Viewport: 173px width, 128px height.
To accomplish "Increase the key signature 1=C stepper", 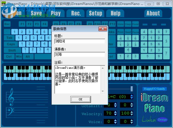I will [132, 95].
